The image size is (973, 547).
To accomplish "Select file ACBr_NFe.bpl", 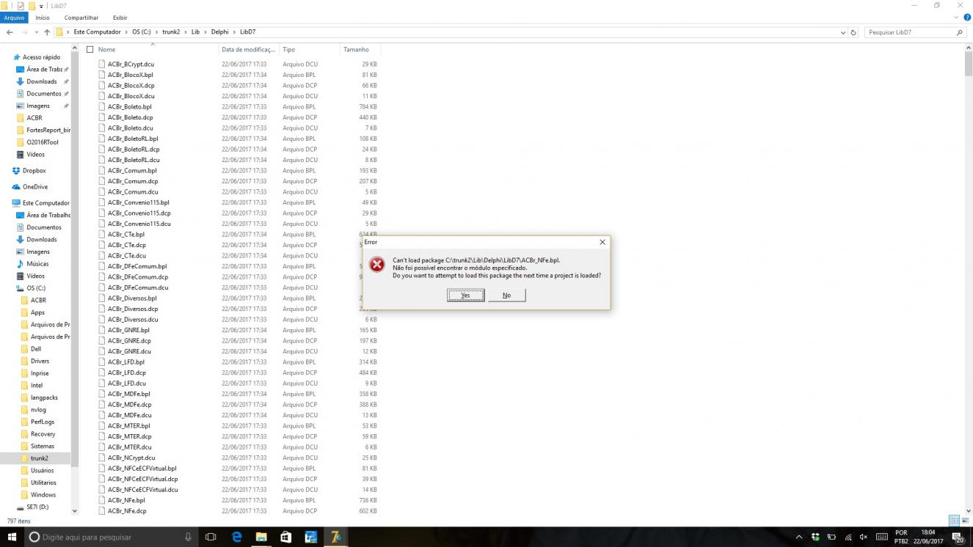I will (126, 500).
